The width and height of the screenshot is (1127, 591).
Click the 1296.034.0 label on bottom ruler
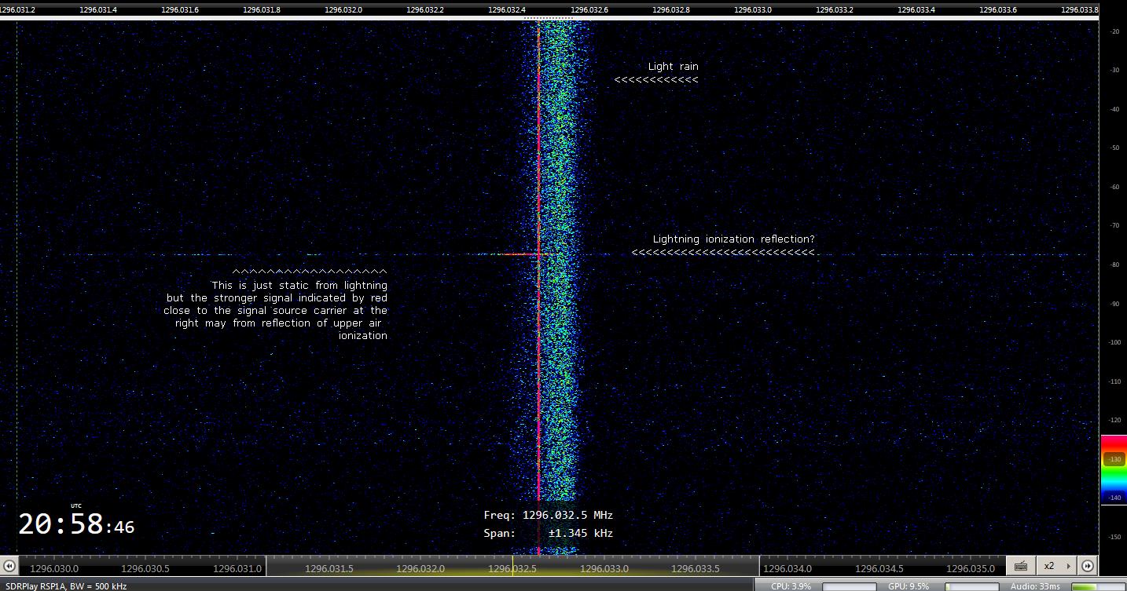(x=788, y=568)
